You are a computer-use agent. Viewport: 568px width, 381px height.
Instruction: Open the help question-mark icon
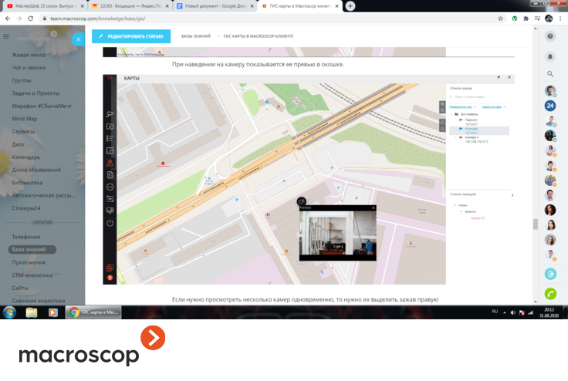coord(550,36)
